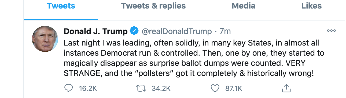Viewport: 346px width, 98px height.
Task: Click the blue underline beneath the Tweets tab
Action: [61, 19]
